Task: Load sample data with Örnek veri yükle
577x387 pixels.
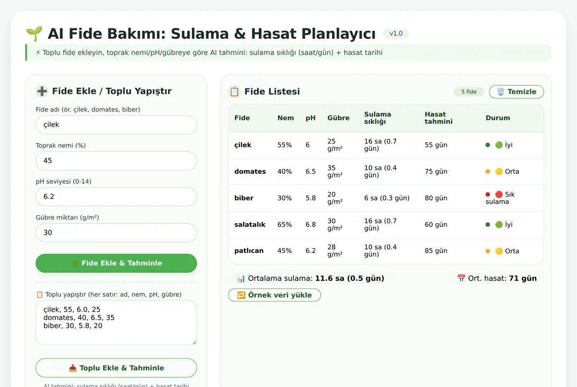Action: (275, 295)
